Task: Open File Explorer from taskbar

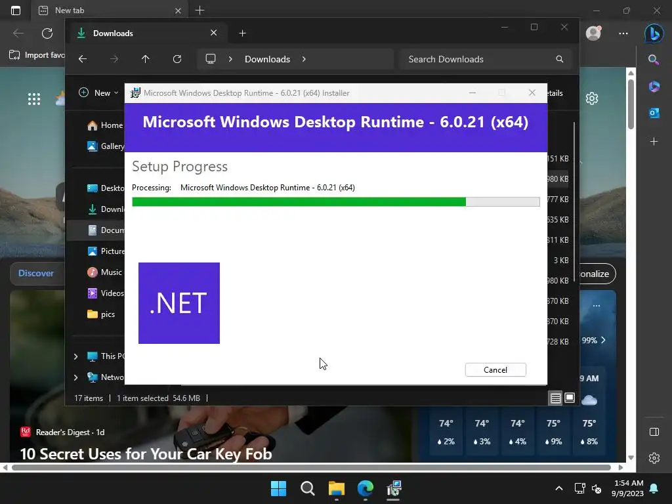Action: coord(337,488)
